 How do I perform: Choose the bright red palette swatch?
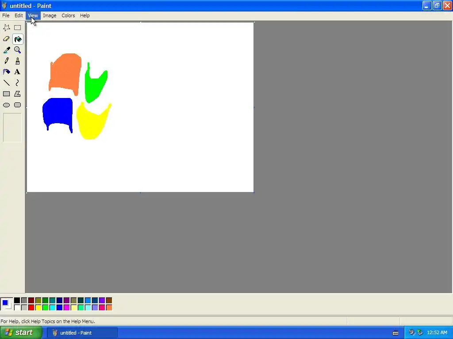[x=31, y=308]
